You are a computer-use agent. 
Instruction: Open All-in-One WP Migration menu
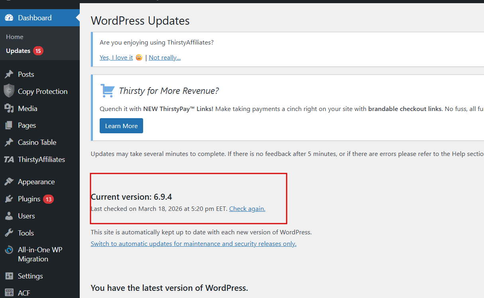click(40, 255)
